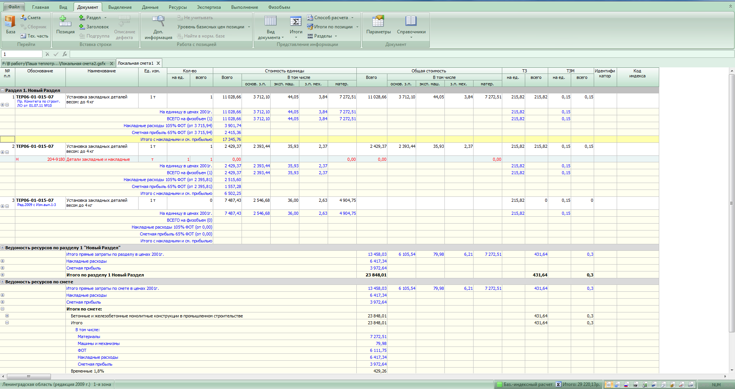
Task: Collapse Раздел 1. Новый Раздел
Action: (3, 90)
